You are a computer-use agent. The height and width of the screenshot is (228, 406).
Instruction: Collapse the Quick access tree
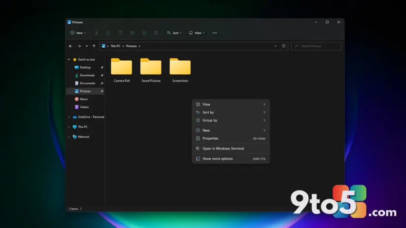69,59
